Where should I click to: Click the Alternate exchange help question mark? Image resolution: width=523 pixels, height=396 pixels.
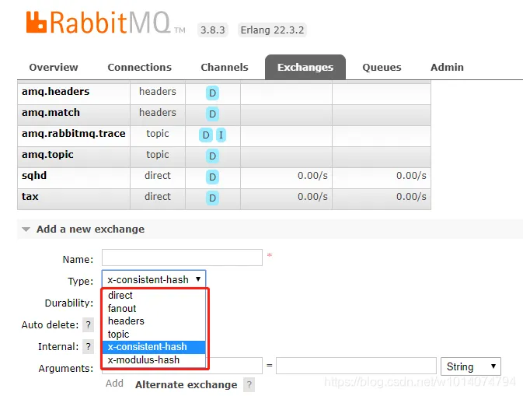click(x=249, y=384)
